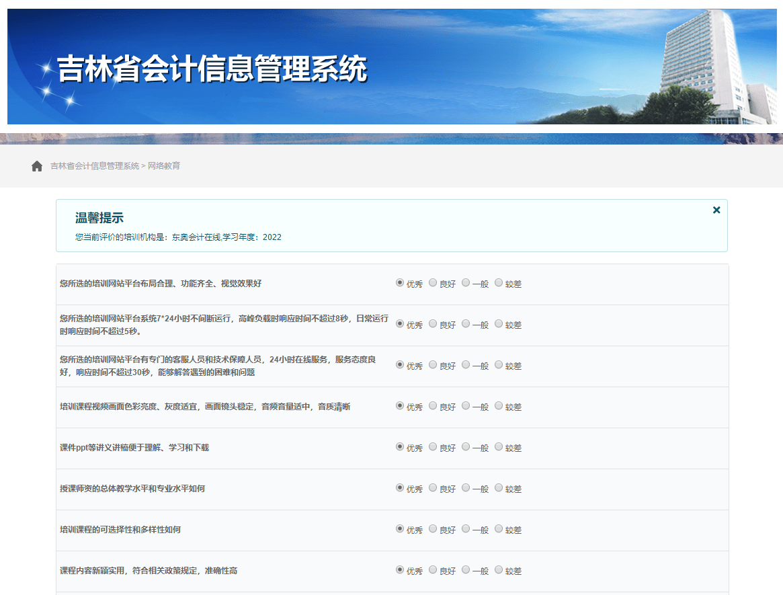The height and width of the screenshot is (595, 783).
Task: Select 较差 for the teaching quality 师资 question
Action: [x=498, y=488]
